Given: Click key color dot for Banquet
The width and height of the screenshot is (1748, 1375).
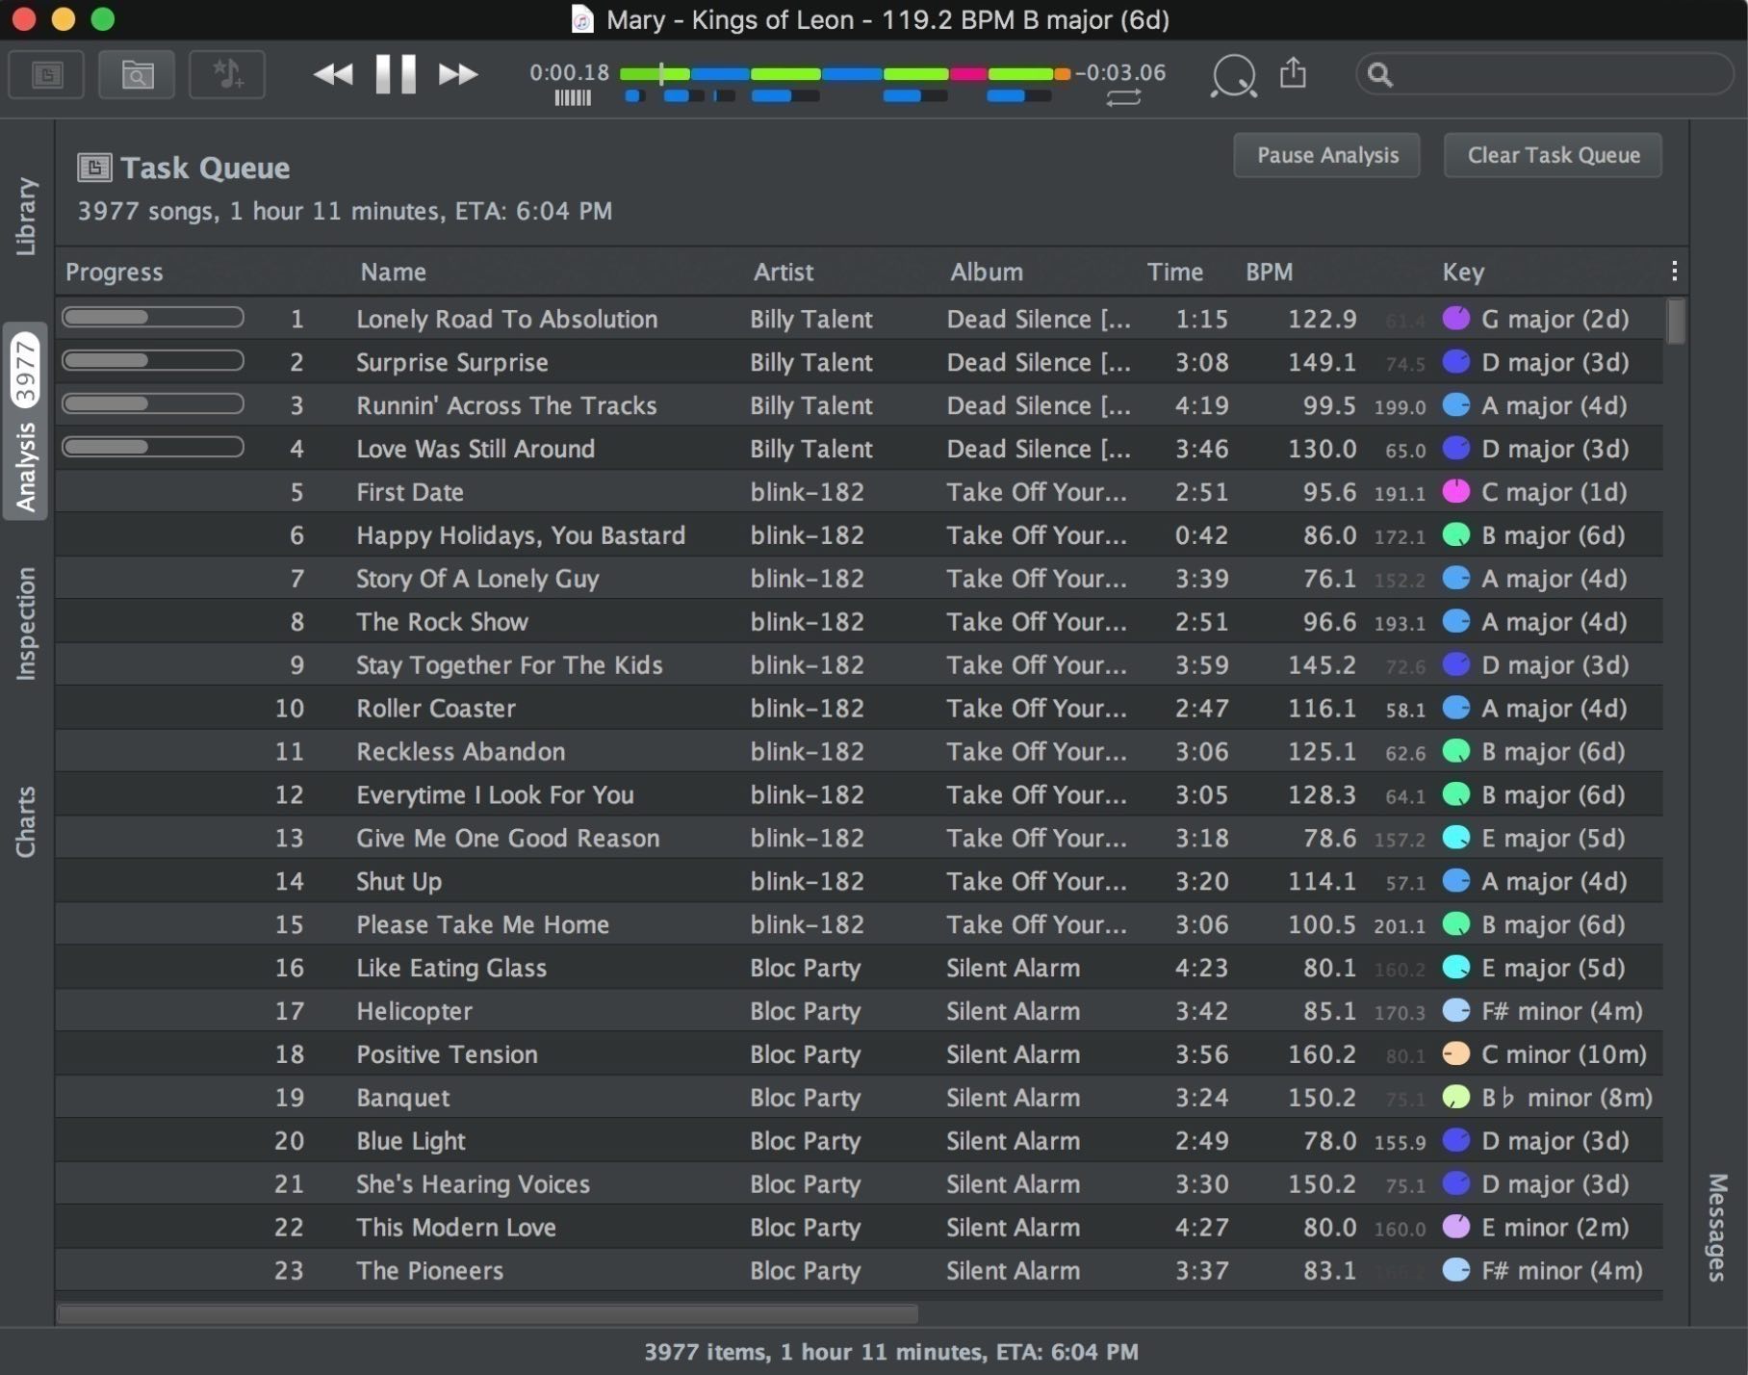Looking at the screenshot, I should (x=1456, y=1097).
